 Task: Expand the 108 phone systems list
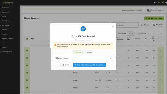point(83,58)
